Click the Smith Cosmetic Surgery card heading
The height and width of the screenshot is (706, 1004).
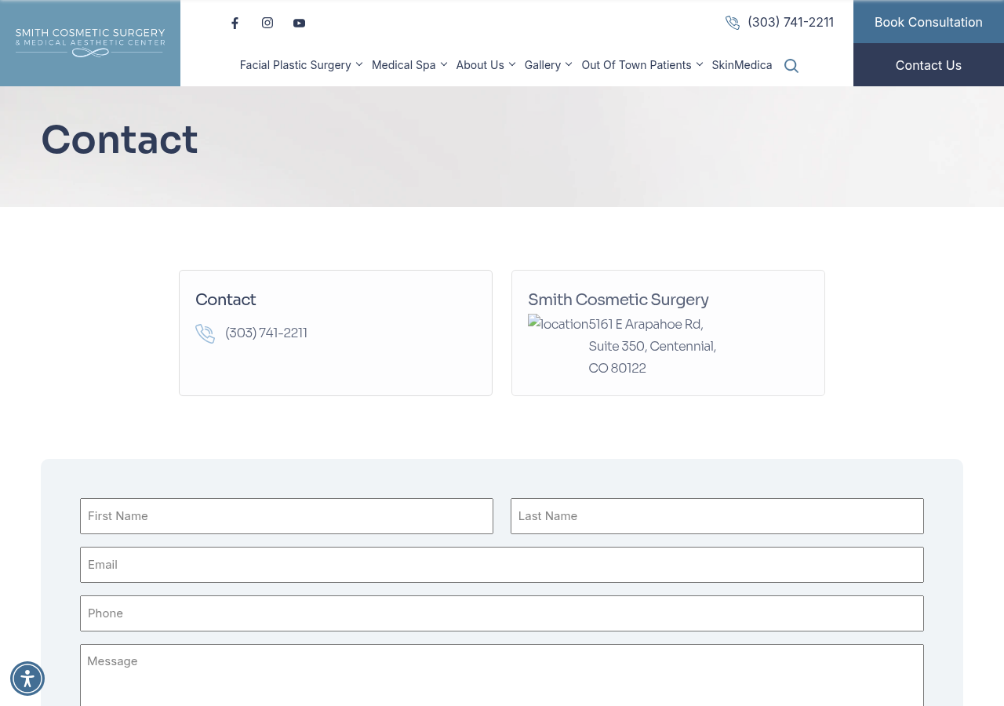click(x=618, y=300)
